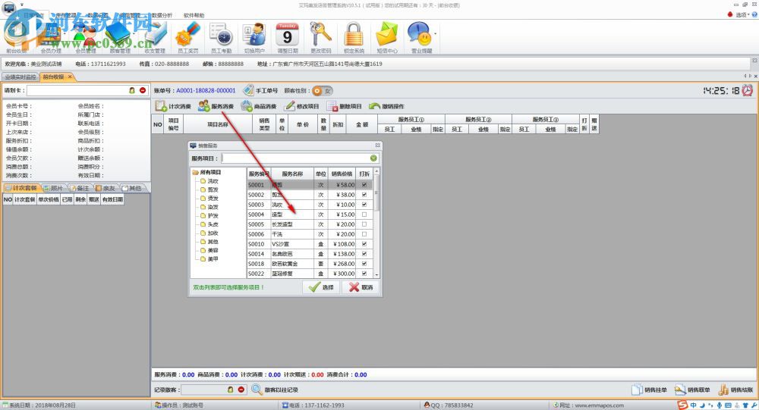
Task: Toggle 打折 checkbox for S0018
Action: [x=364, y=264]
